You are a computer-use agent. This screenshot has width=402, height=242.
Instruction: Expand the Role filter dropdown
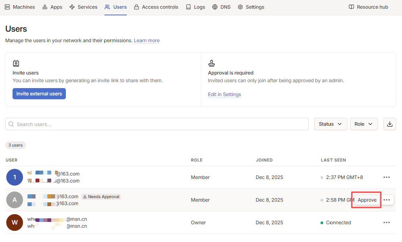point(364,124)
